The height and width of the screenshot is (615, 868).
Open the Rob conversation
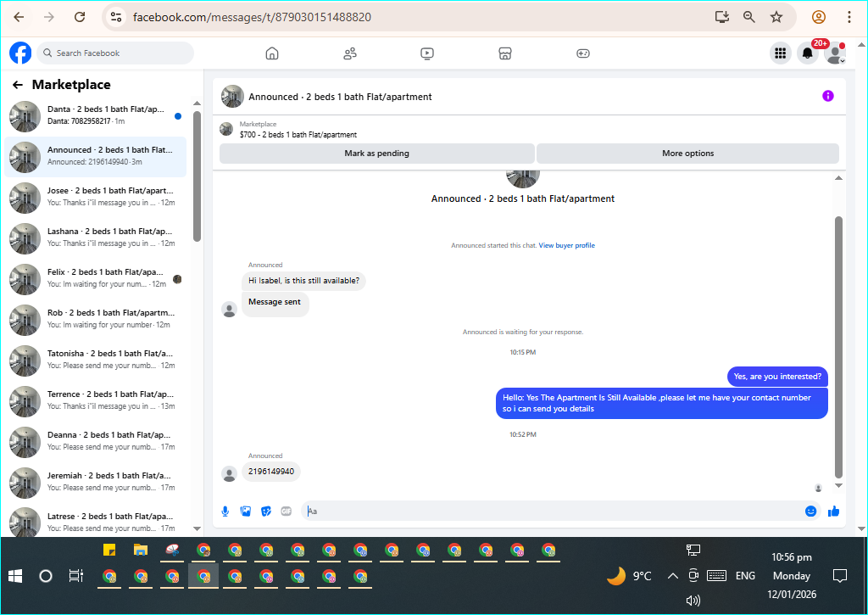95,319
